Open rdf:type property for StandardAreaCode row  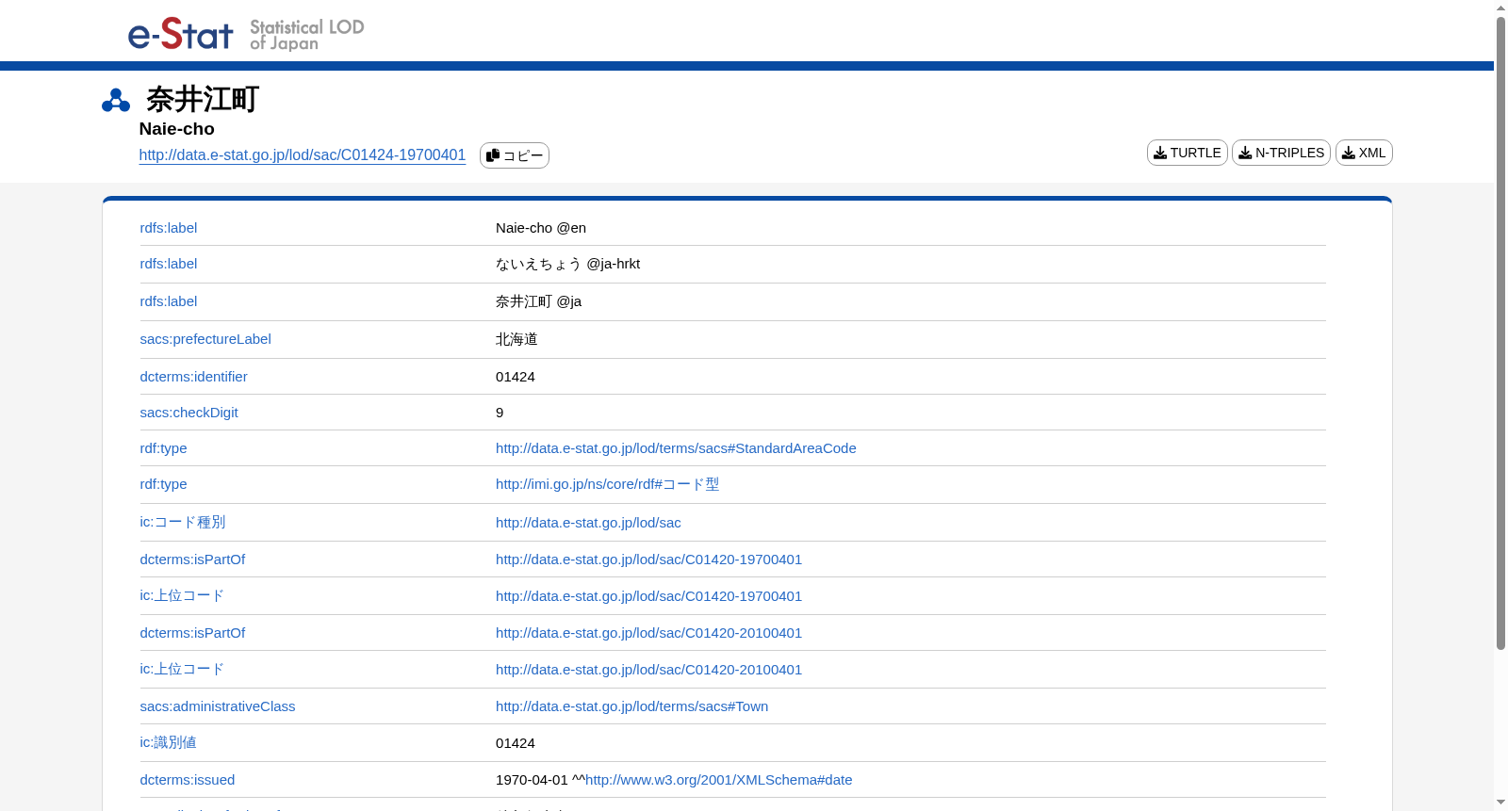tap(164, 448)
